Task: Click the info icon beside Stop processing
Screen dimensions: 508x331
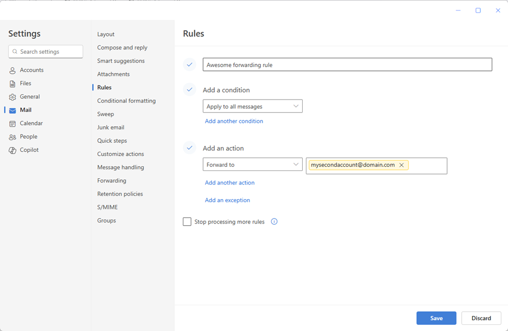Action: [x=274, y=222]
